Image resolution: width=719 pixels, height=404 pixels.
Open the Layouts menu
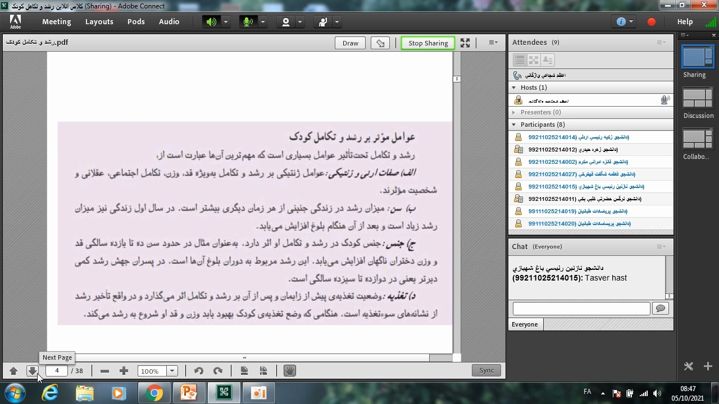click(99, 22)
